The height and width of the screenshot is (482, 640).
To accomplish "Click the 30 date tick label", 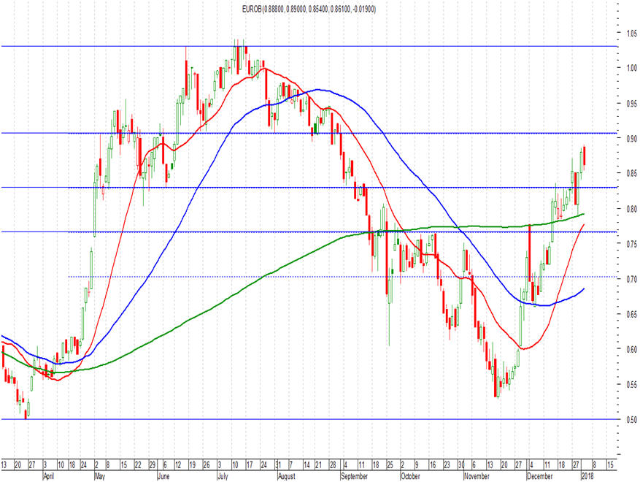I will [x=461, y=465].
